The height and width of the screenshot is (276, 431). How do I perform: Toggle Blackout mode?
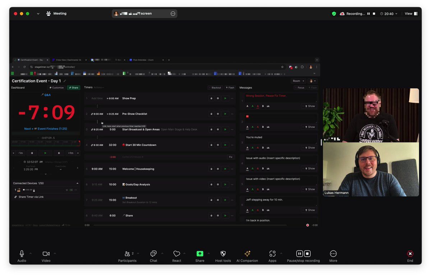click(x=215, y=88)
